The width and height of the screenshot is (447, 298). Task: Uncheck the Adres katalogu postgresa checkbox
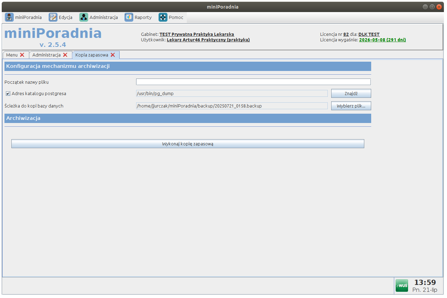[8, 93]
